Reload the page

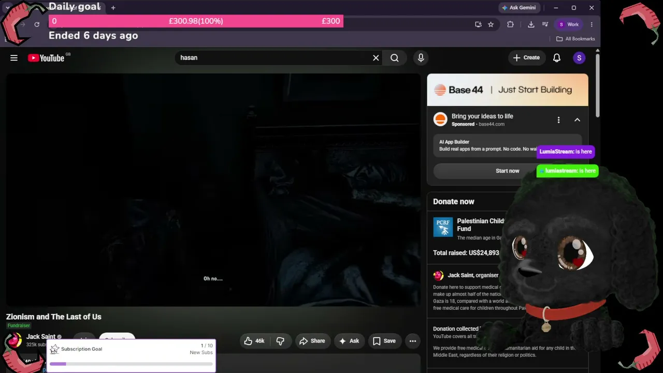pyautogui.click(x=37, y=24)
